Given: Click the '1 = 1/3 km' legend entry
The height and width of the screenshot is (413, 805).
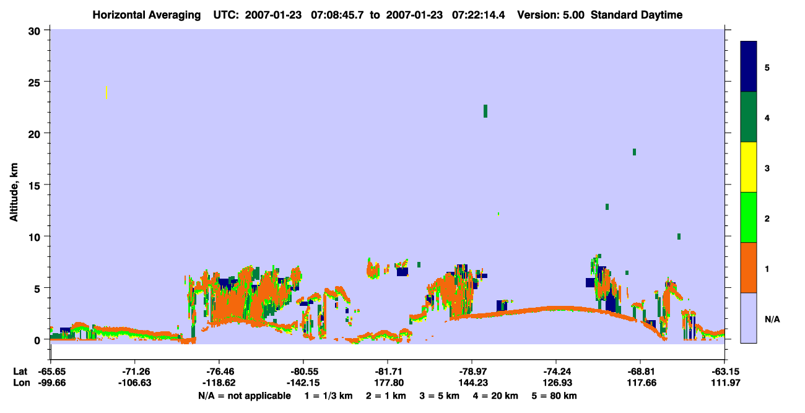Looking at the screenshot, I should coord(328,396).
